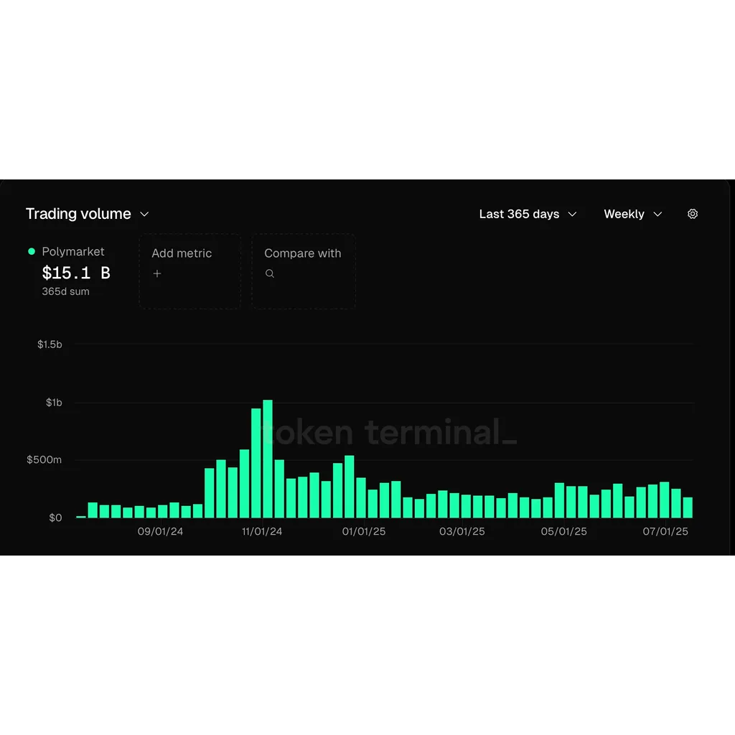Click the 03/01/25 axis label
735x735 pixels.
[462, 532]
